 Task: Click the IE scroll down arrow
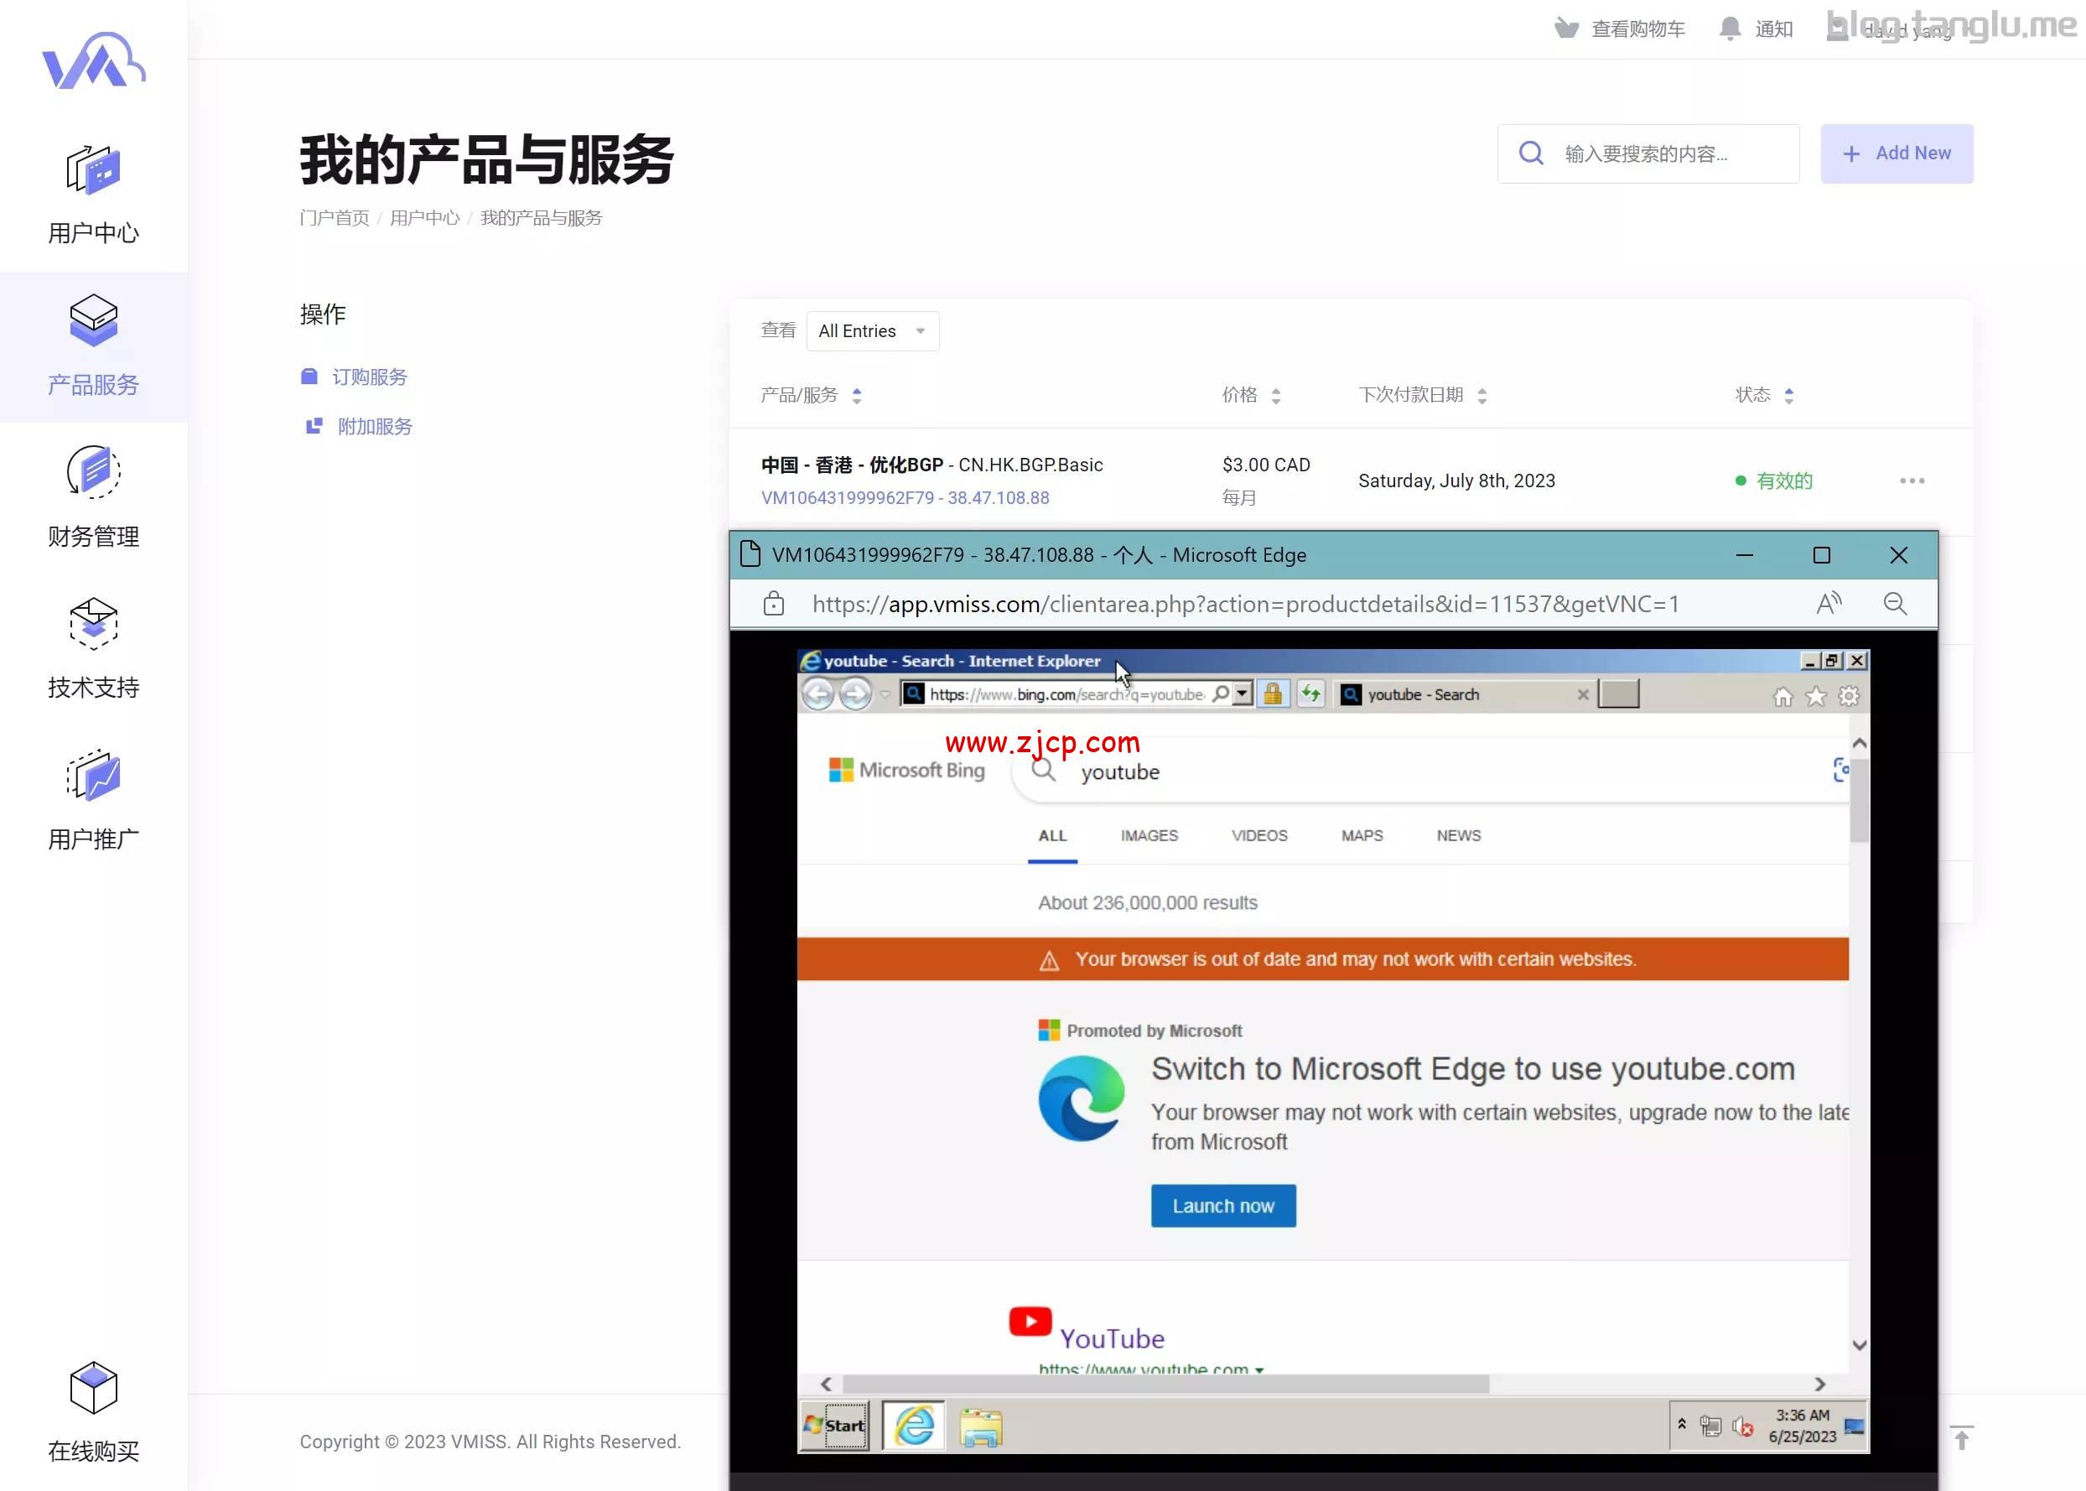pyautogui.click(x=1860, y=1345)
